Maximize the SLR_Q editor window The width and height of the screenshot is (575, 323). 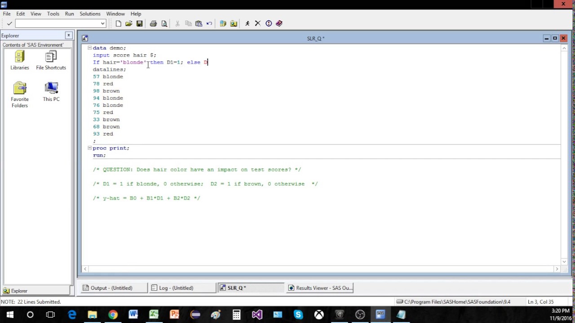point(555,38)
